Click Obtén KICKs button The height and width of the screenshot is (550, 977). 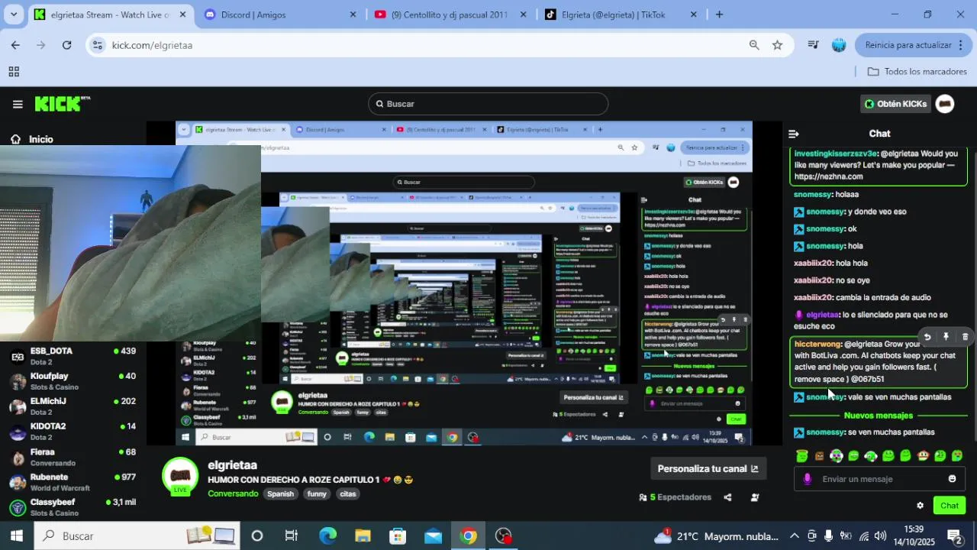895,104
